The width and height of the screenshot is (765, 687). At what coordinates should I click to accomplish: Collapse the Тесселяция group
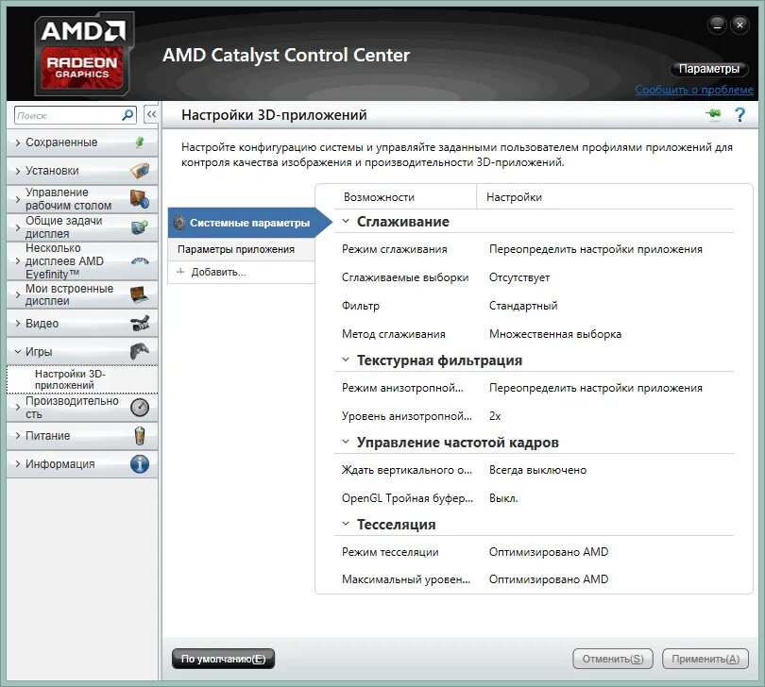coord(346,524)
